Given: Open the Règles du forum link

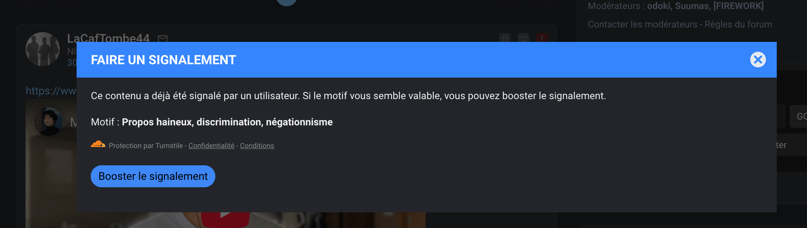Looking at the screenshot, I should click(738, 24).
